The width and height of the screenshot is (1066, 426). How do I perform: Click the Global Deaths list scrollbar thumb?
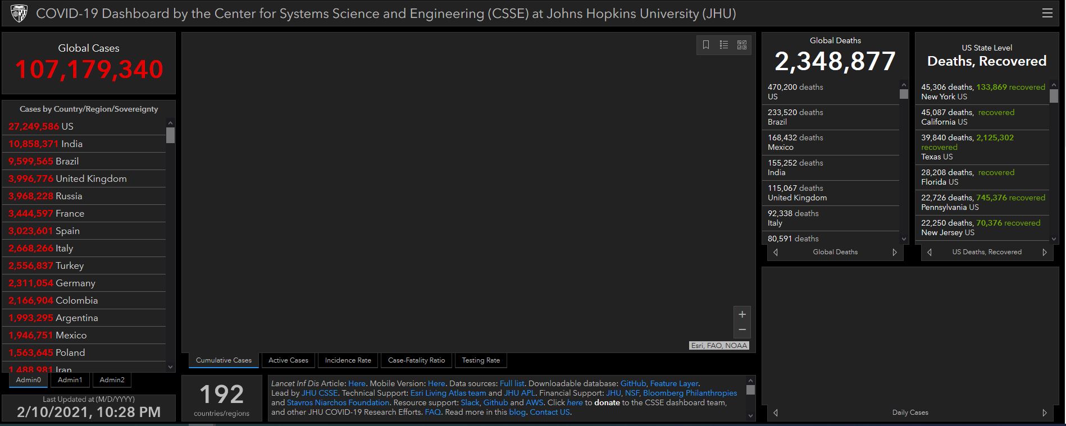tap(904, 94)
